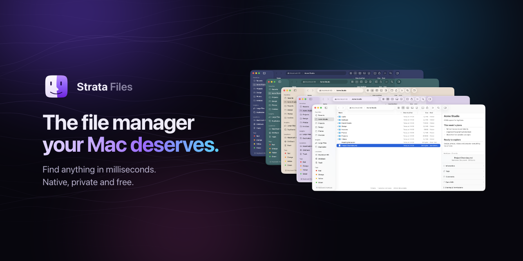523x261 pixels.
Task: Expand the Information section in the inspector
Action: (463, 166)
